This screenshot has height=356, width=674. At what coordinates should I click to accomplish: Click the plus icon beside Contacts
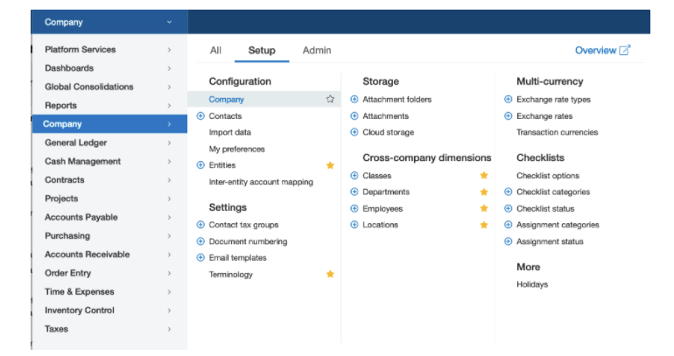point(200,116)
